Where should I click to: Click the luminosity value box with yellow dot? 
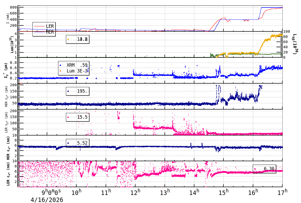coord(78,39)
